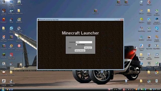Click the system clock in the taskbar
The height and width of the screenshot is (91, 161).
158,89
